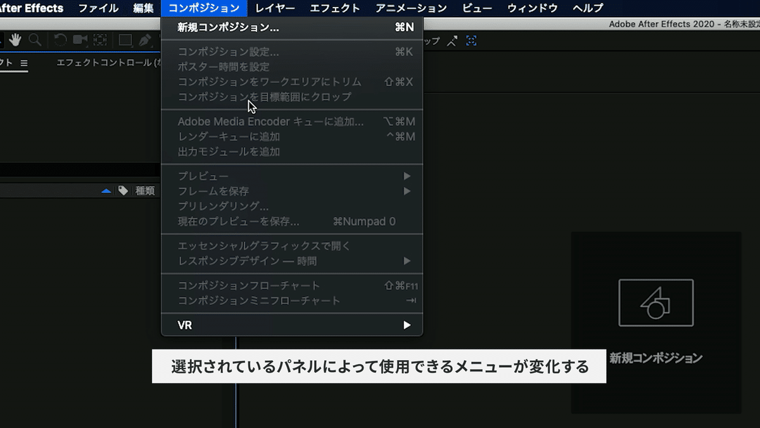The height and width of the screenshot is (428, 760).
Task: Select the Rotation tool
Action: (x=60, y=39)
